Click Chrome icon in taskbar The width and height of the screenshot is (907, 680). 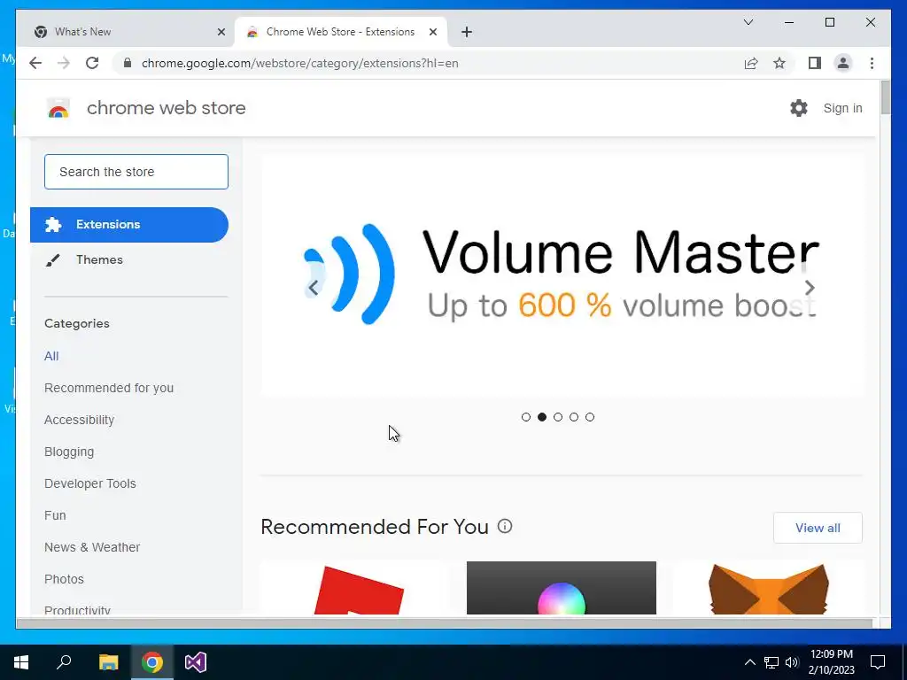click(152, 662)
